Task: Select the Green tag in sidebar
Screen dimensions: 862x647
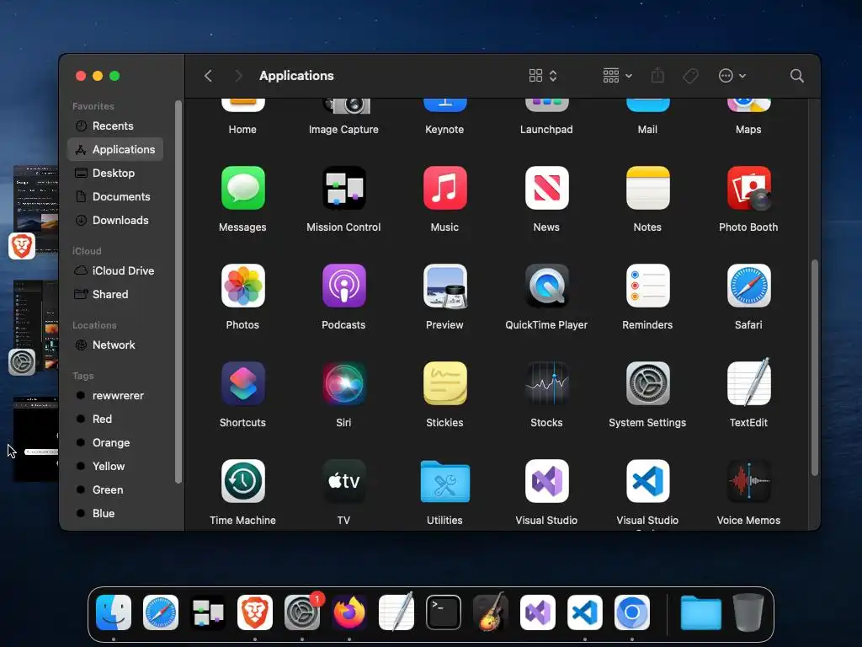Action: point(114,490)
